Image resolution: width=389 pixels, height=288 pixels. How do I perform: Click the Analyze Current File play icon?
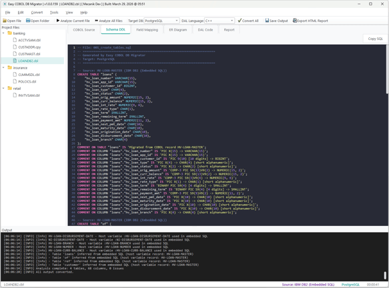[x=58, y=21]
